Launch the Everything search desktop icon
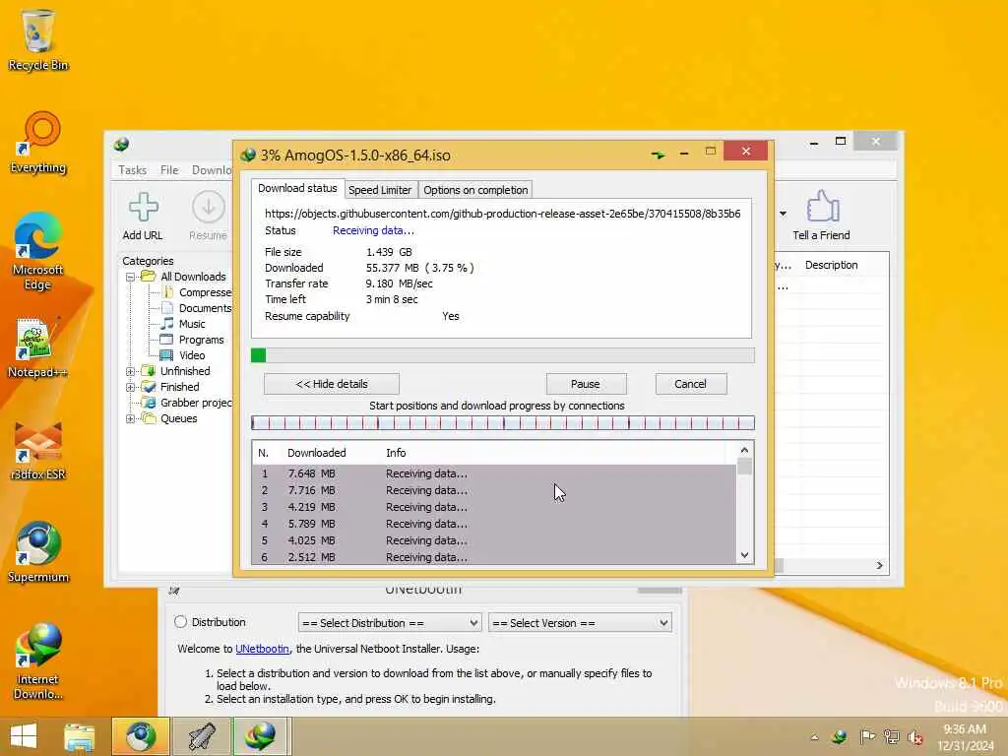Viewport: 1008px width, 756px height. pos(38,143)
